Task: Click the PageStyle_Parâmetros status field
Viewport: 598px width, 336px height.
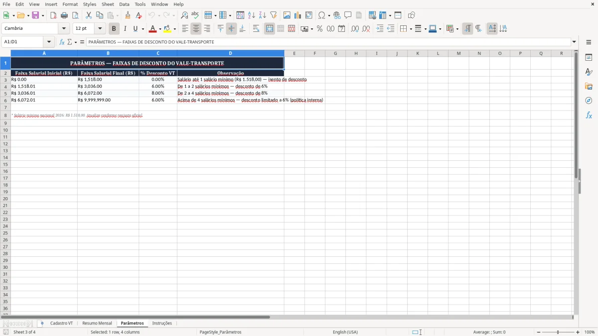Action: point(220,332)
